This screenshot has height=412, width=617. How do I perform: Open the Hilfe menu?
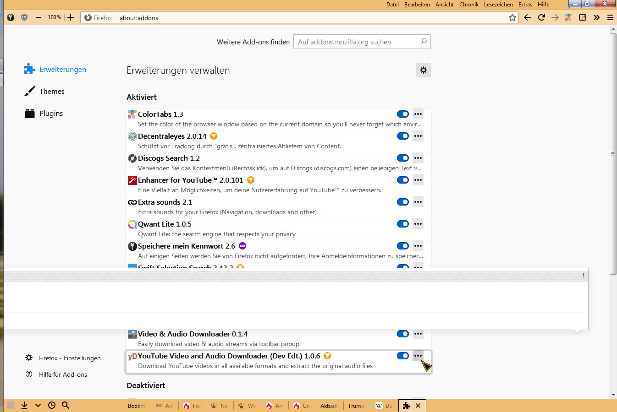(544, 5)
